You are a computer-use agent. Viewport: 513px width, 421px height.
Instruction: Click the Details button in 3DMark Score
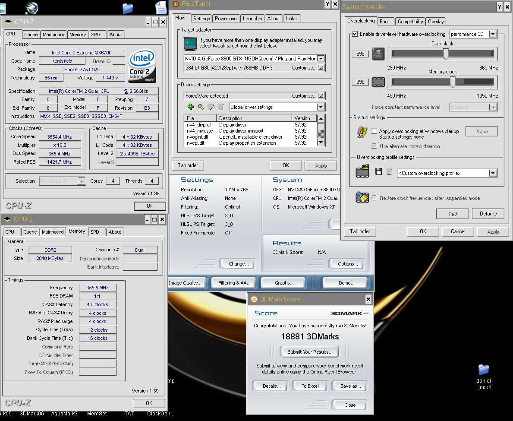click(x=271, y=386)
